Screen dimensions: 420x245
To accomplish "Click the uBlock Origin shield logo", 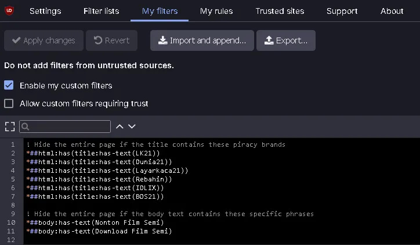I will pos(9,10).
